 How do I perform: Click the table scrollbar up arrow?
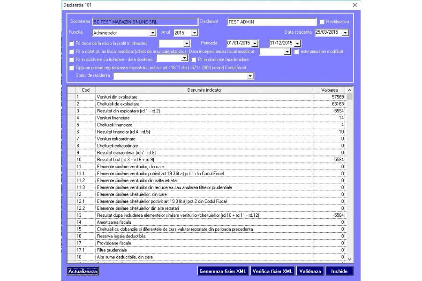(x=349, y=90)
